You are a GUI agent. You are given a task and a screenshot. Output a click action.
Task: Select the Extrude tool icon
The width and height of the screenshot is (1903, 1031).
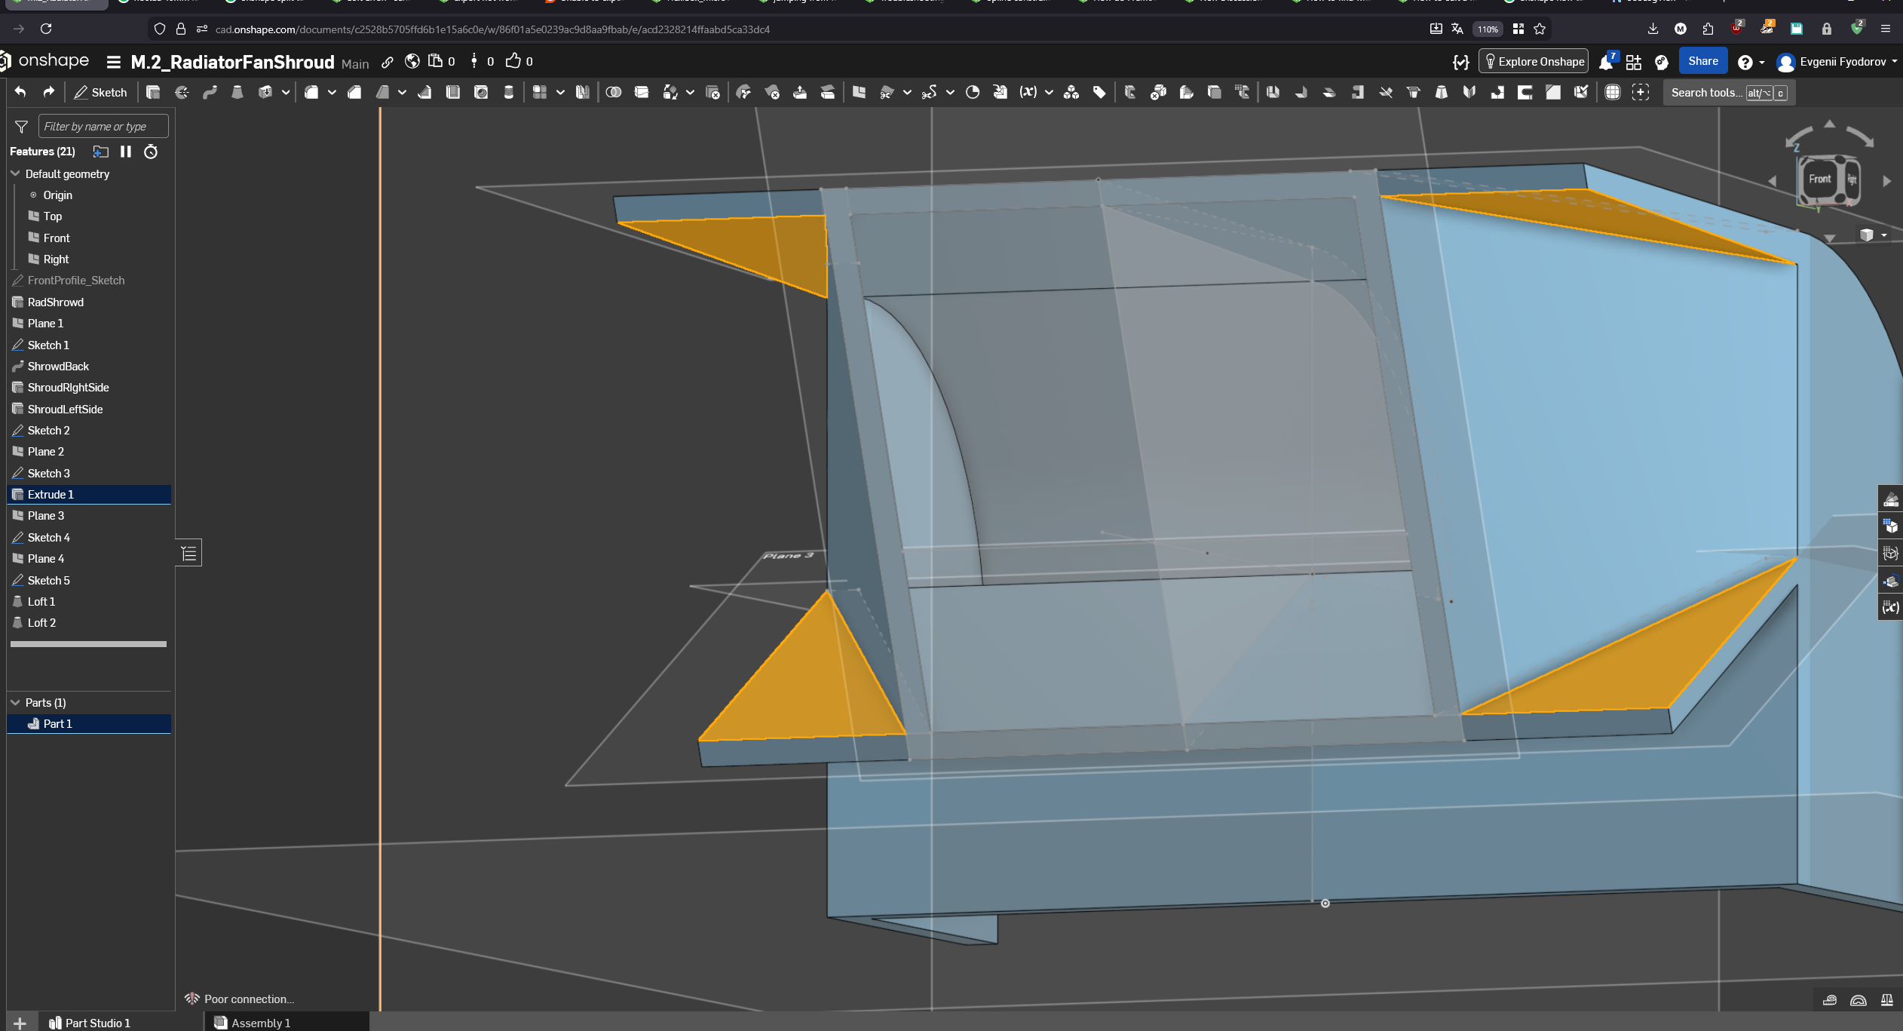[x=153, y=92]
